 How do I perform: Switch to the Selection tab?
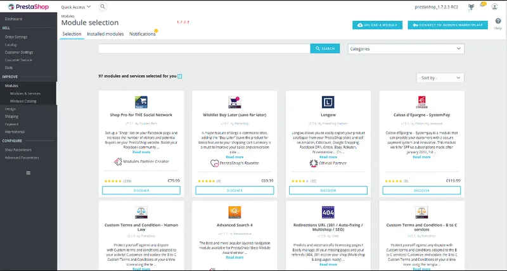pyautogui.click(x=72, y=34)
